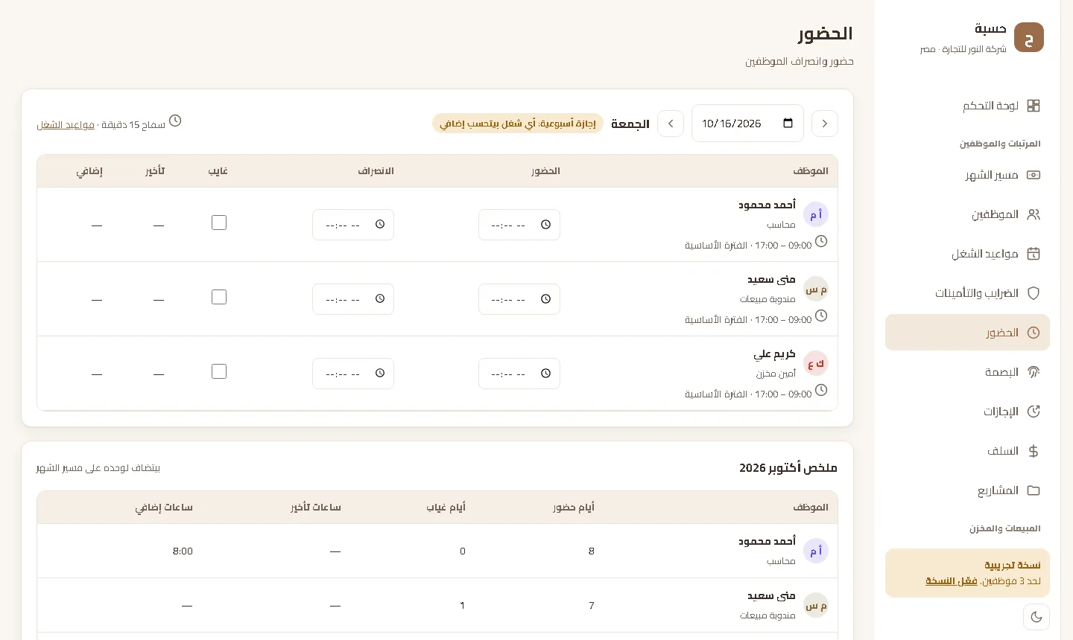Image resolution: width=1073 pixels, height=640 pixels.
Task: Click أحمد محمود avatar in attendance table
Action: [816, 214]
